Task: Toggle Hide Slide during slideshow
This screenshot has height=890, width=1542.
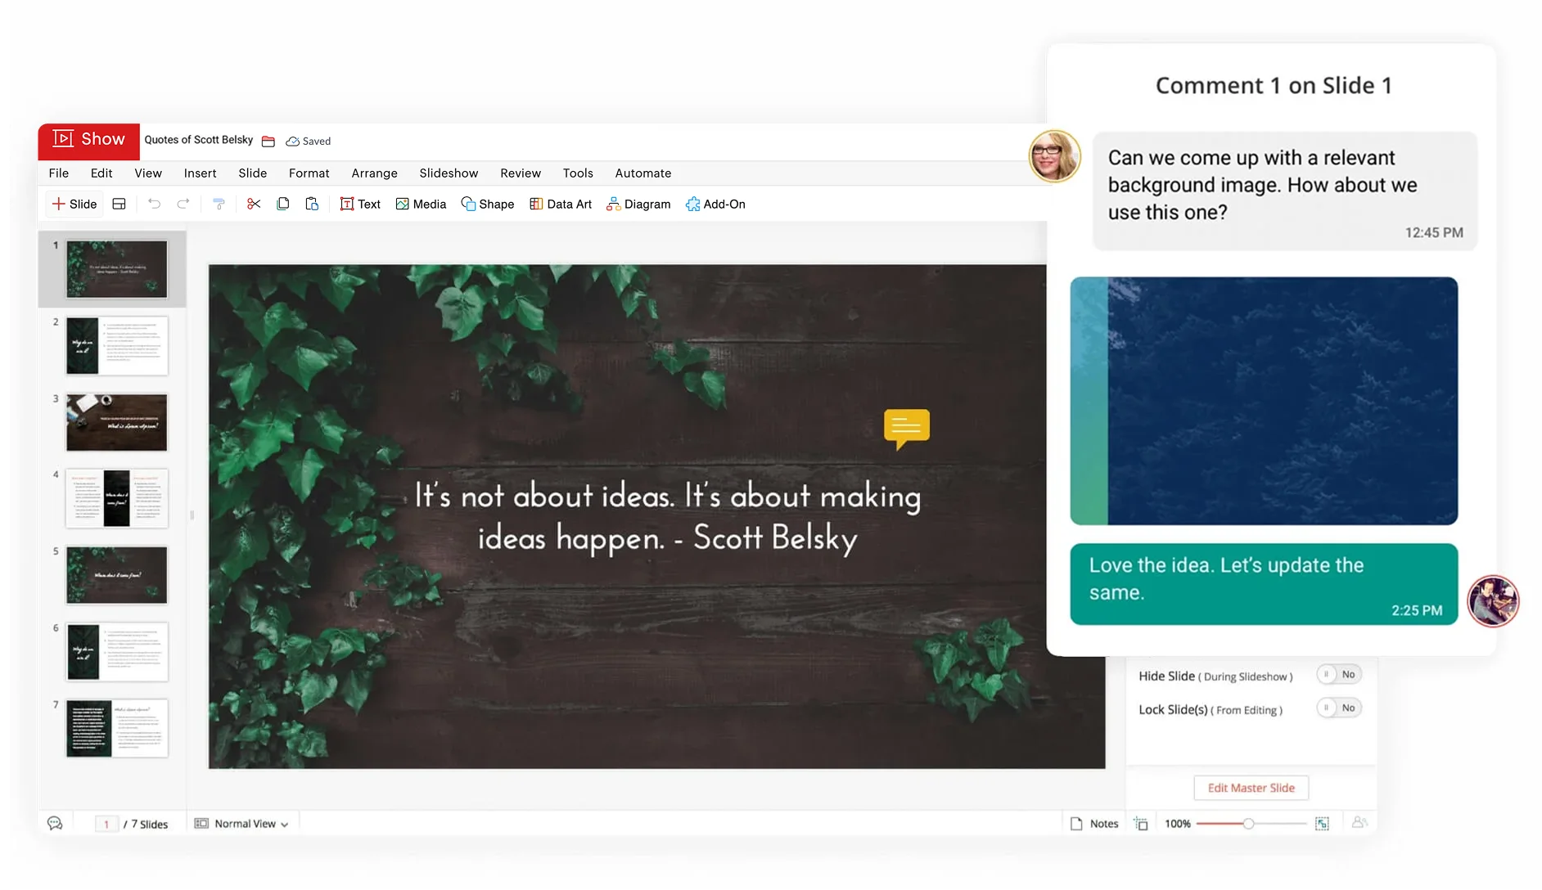Action: tap(1339, 674)
